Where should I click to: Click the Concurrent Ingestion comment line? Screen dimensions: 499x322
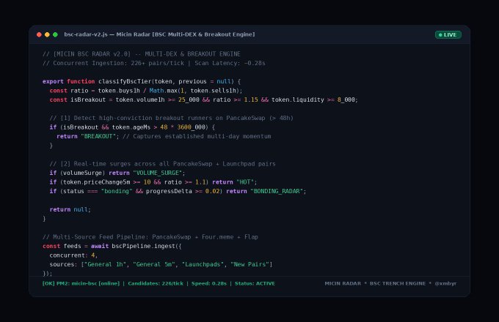tap(153, 63)
